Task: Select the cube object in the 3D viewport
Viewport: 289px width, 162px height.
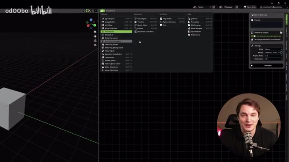Action: pyautogui.click(x=12, y=108)
